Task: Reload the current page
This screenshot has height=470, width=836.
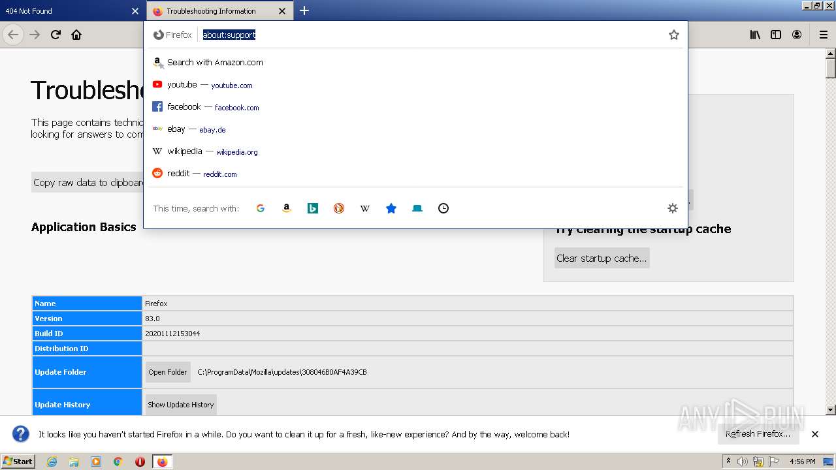Action: pyautogui.click(x=56, y=35)
